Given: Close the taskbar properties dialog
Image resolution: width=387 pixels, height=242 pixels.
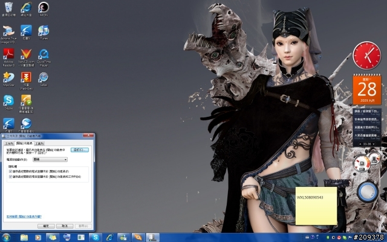Looking at the screenshot, I should click(88, 136).
